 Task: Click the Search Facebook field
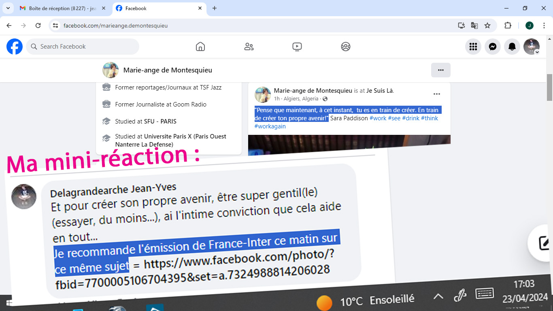pyautogui.click(x=83, y=47)
